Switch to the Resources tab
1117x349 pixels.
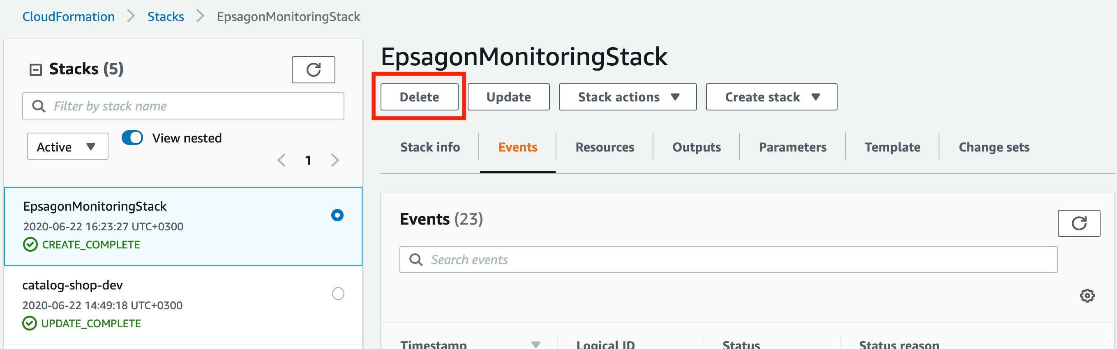pyautogui.click(x=605, y=147)
